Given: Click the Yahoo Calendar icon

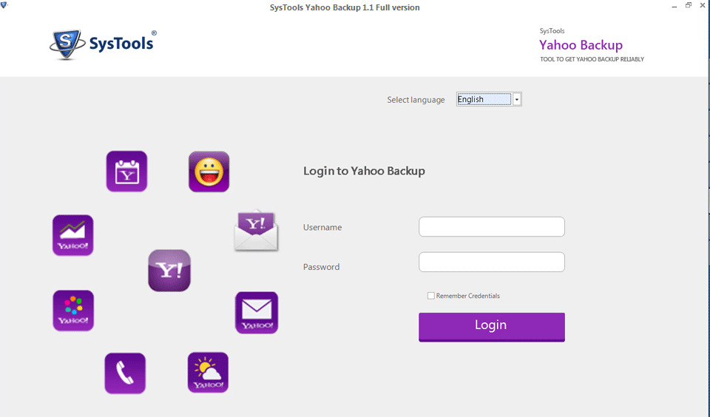Looking at the screenshot, I should pos(126,171).
